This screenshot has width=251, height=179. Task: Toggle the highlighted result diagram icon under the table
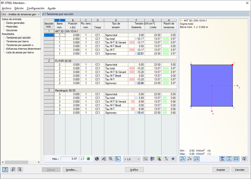pyautogui.click(x=118, y=159)
